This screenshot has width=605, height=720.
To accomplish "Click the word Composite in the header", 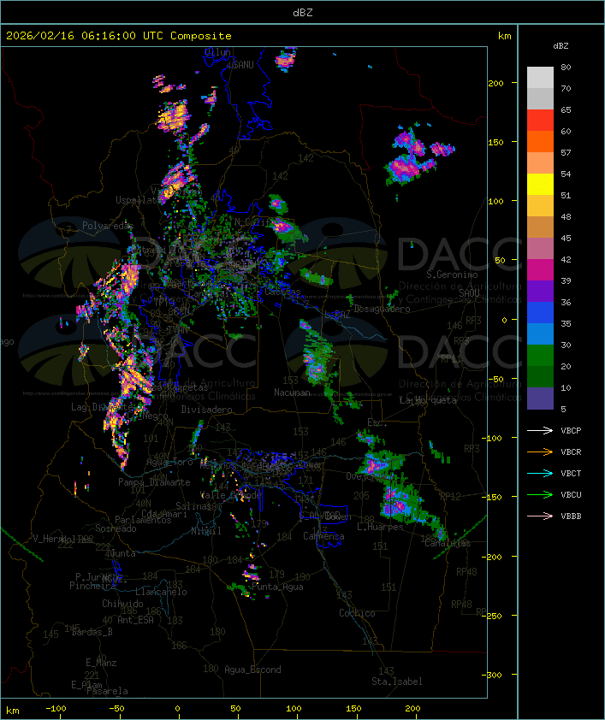I will tap(201, 36).
